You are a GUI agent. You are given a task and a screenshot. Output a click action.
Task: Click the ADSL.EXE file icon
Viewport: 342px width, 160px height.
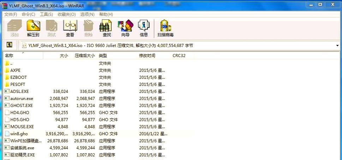point(7,91)
